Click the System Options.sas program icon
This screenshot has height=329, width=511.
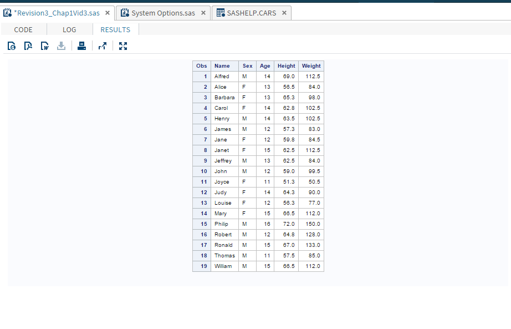pyautogui.click(x=125, y=13)
